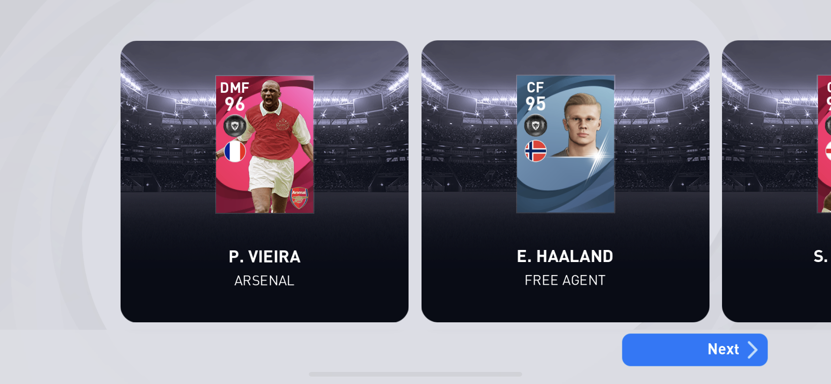Tap the CF 95 rating on Haaland's card
Screen dimensions: 831x384
tap(535, 96)
